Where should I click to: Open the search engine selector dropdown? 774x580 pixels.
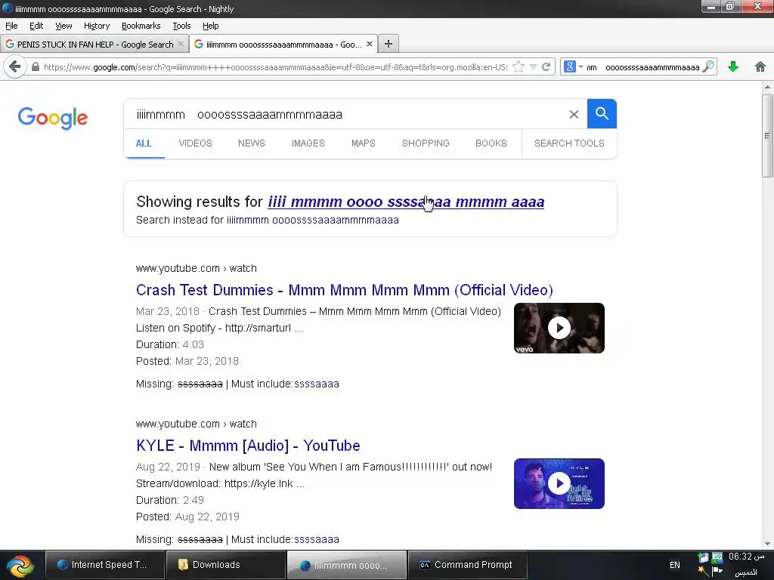[x=573, y=66]
